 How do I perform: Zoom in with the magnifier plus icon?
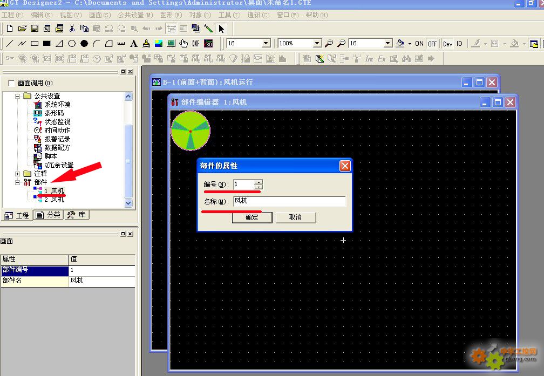pos(329,43)
